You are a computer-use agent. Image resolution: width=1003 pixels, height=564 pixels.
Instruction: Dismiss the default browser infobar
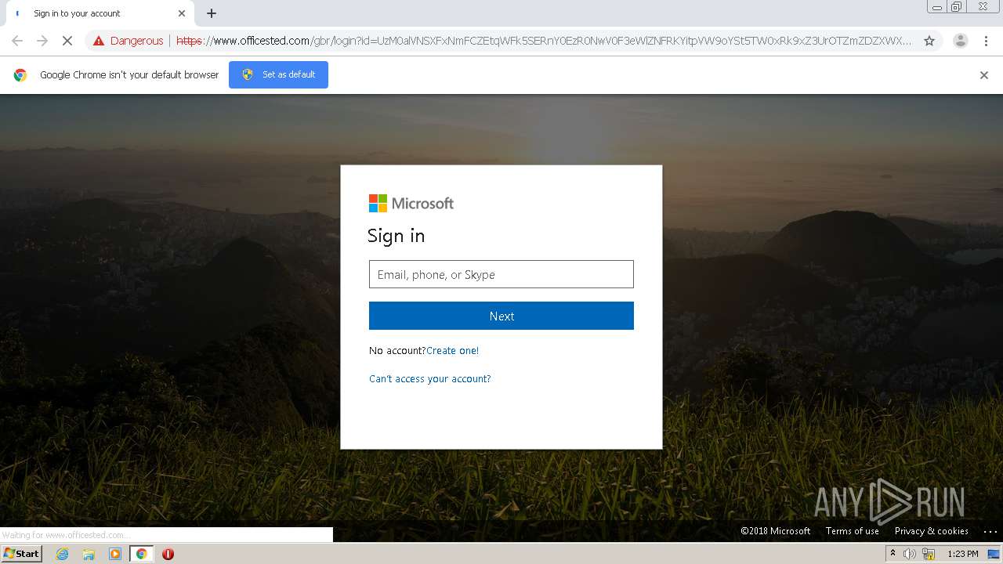(984, 75)
